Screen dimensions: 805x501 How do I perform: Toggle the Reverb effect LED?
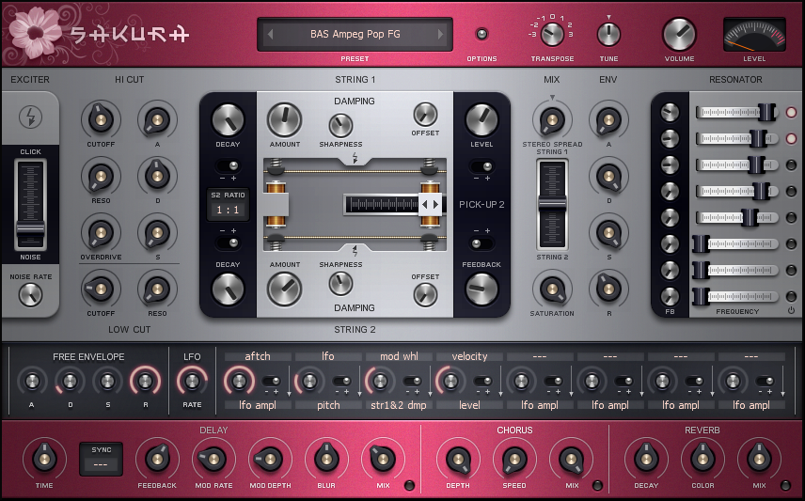click(x=785, y=486)
